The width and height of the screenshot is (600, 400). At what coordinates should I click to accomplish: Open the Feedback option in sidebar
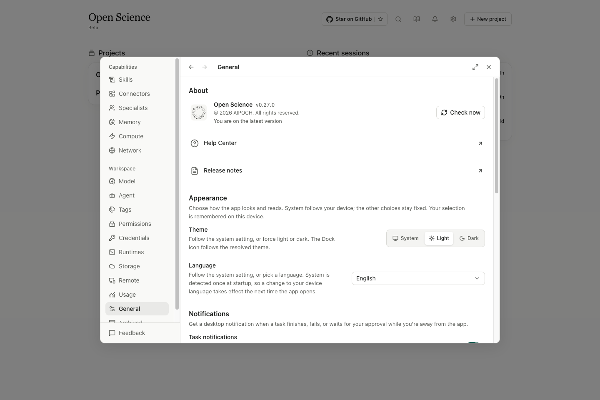coord(137,333)
